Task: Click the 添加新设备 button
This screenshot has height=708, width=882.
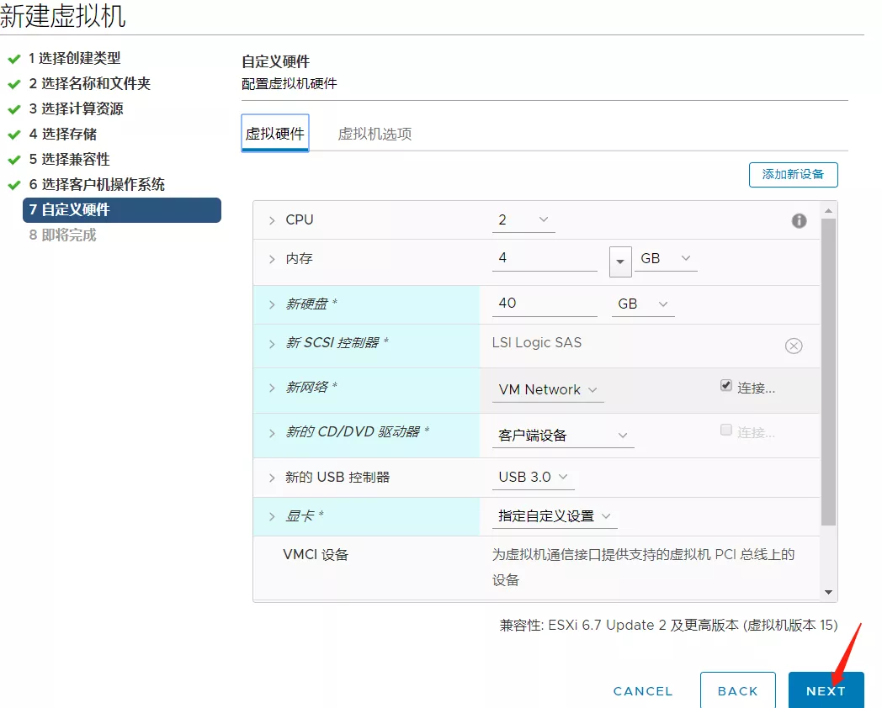Action: pos(793,175)
